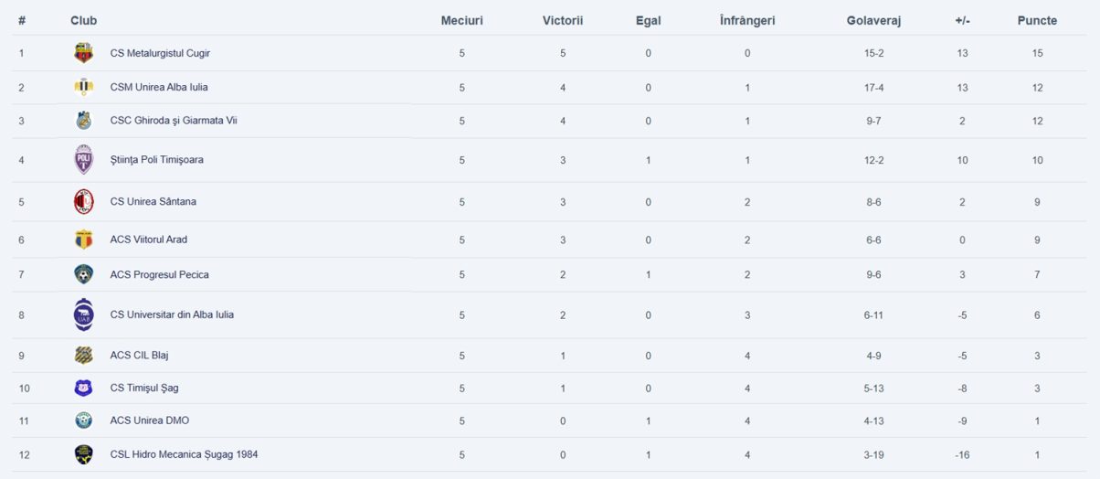Sort by the Golaveraj column header
Screen dimensions: 1100x479
pos(873,21)
